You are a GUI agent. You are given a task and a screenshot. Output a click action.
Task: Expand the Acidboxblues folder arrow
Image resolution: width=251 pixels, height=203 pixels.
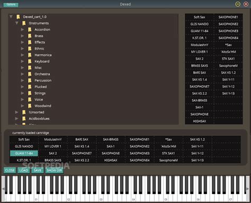tap(16, 119)
